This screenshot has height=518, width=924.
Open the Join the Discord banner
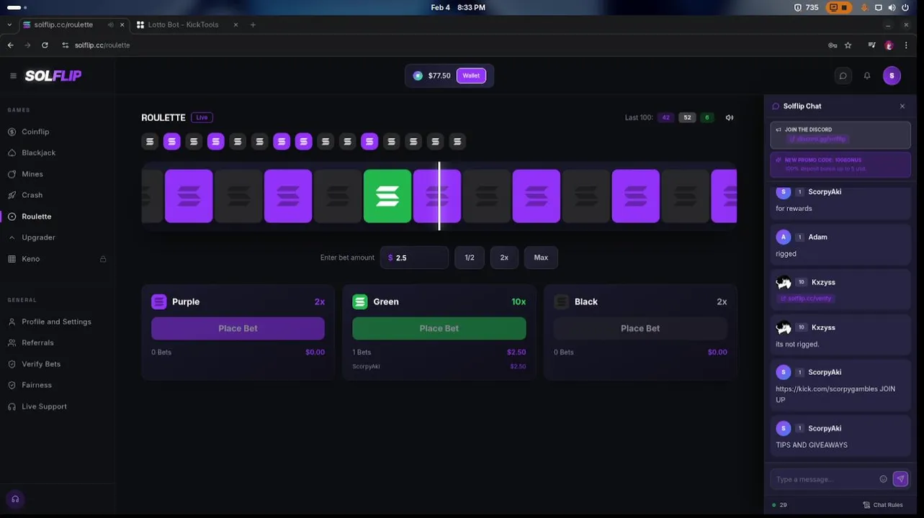click(840, 135)
